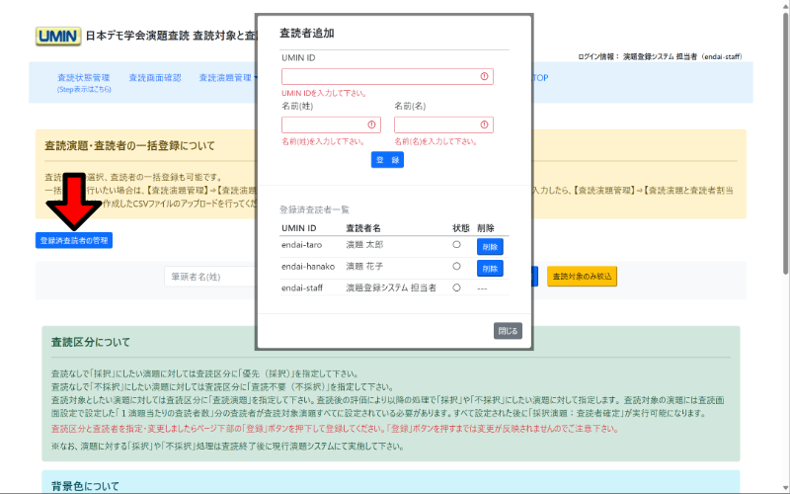
Task: Click the yellow 査読対象のみ絞込 button
Action: coord(582,277)
